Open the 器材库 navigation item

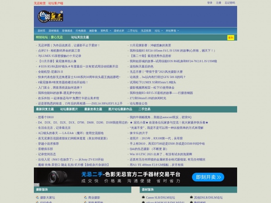(42, 31)
